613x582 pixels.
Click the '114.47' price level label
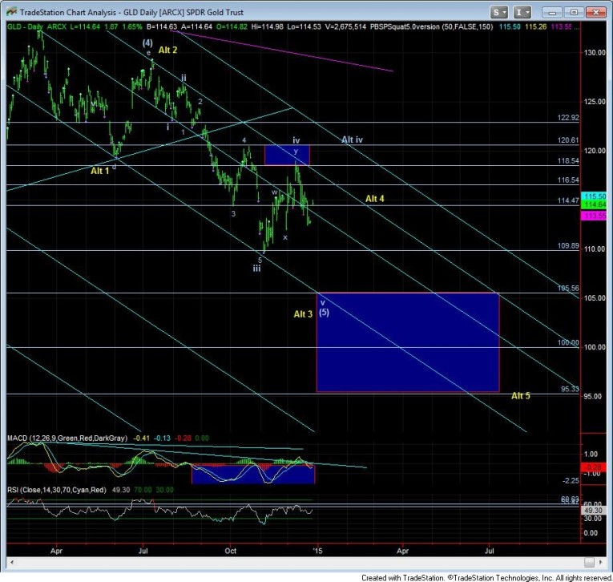(568, 200)
